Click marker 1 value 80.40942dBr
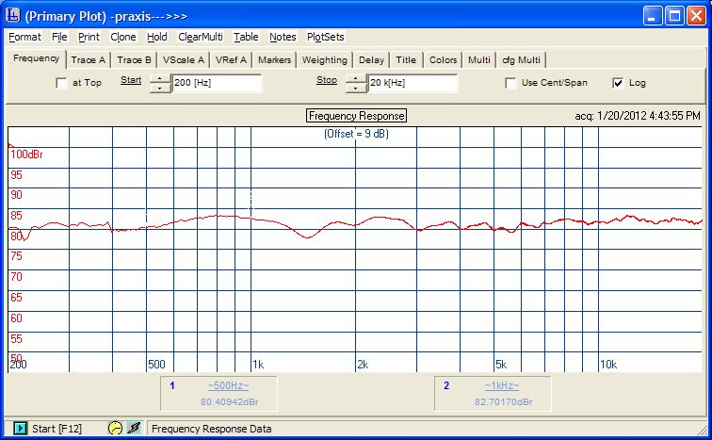Viewport: 712px width, 440px height. pyautogui.click(x=230, y=402)
